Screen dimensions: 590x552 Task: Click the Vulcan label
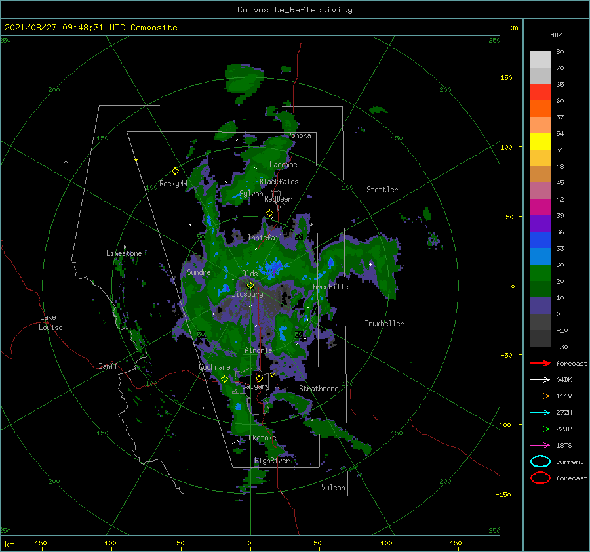click(334, 488)
